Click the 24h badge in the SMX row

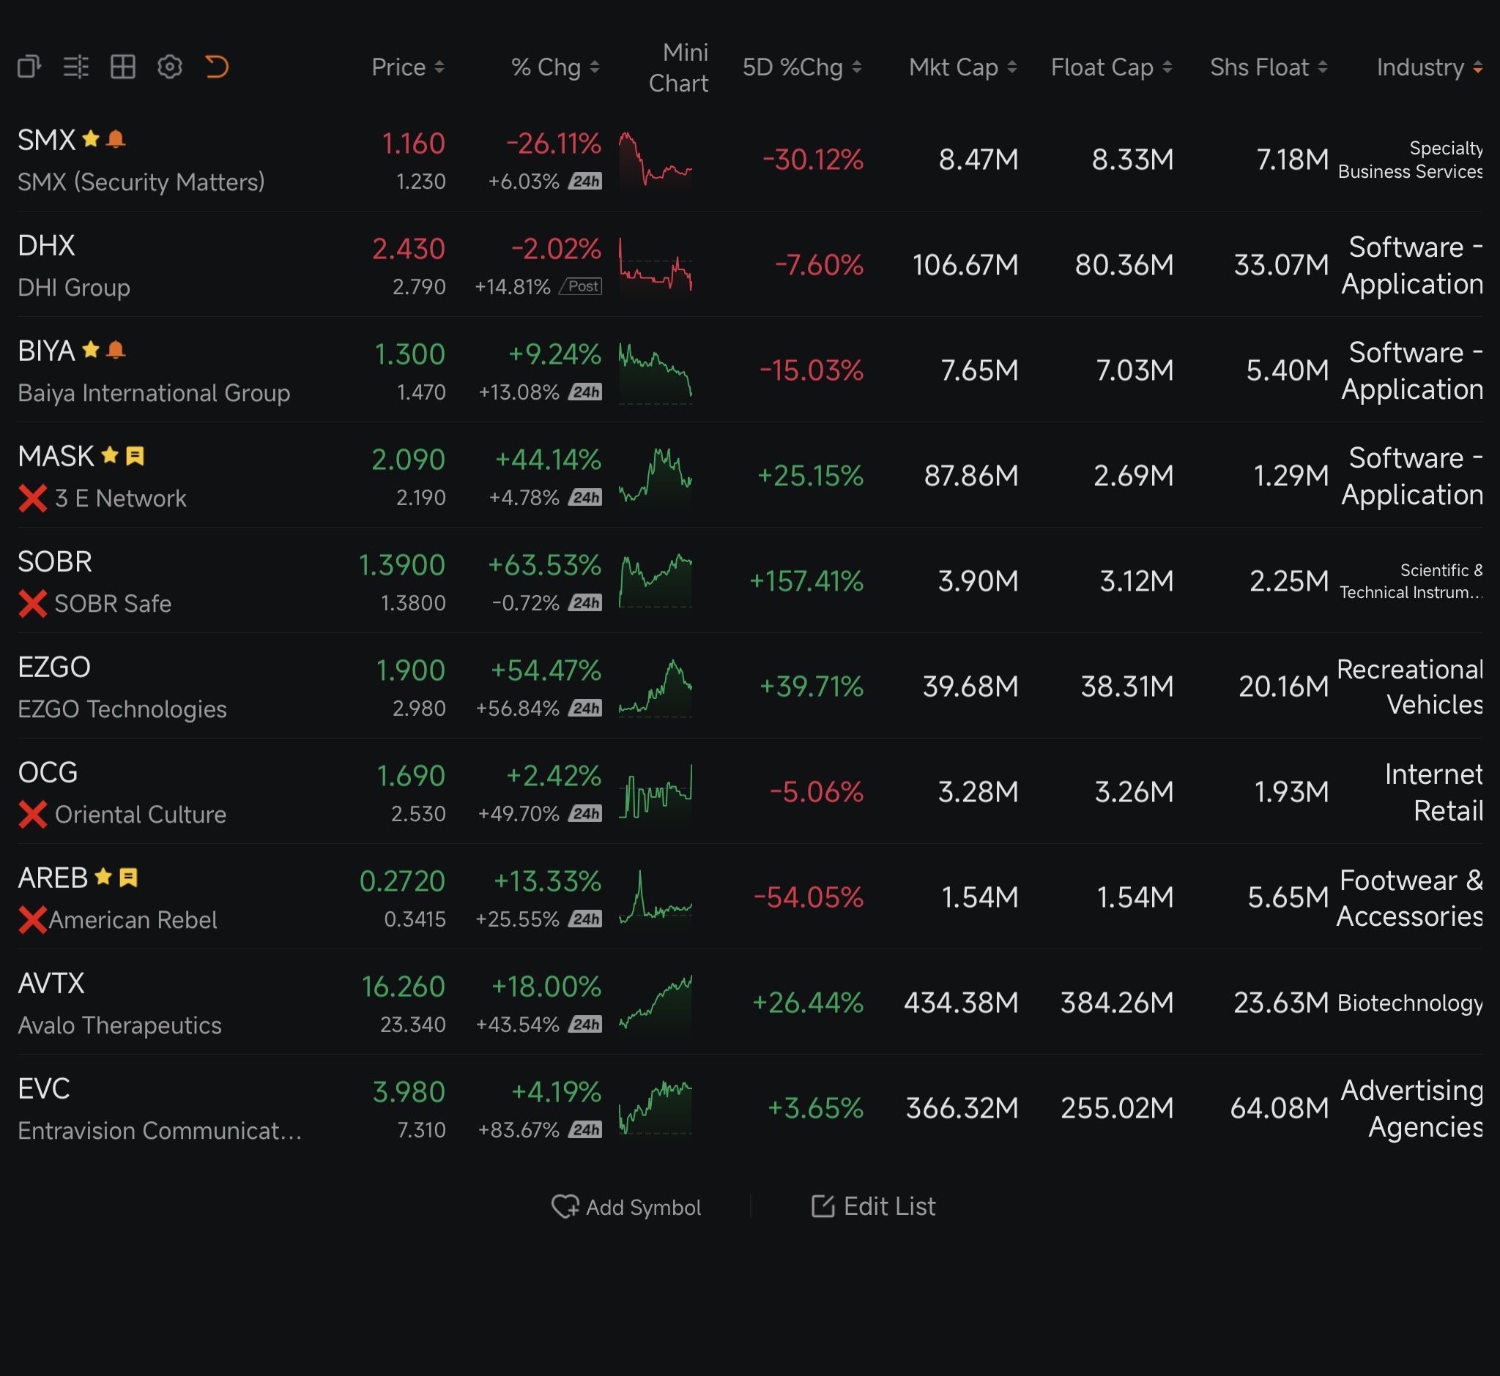tap(586, 181)
